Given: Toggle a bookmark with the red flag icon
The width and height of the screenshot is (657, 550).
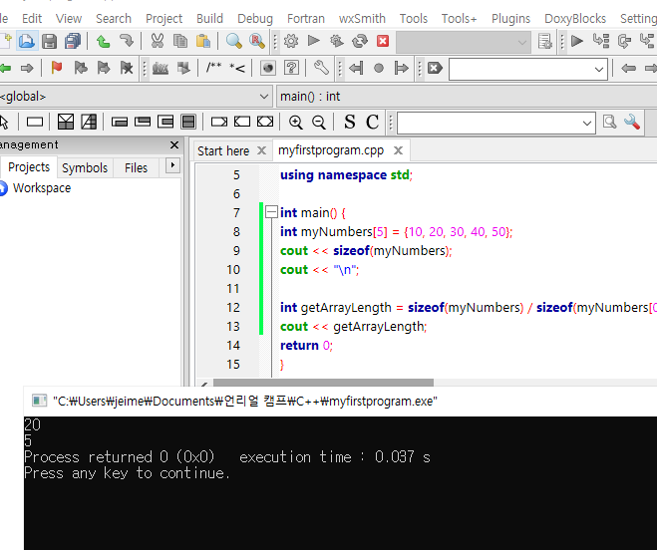Looking at the screenshot, I should [57, 68].
